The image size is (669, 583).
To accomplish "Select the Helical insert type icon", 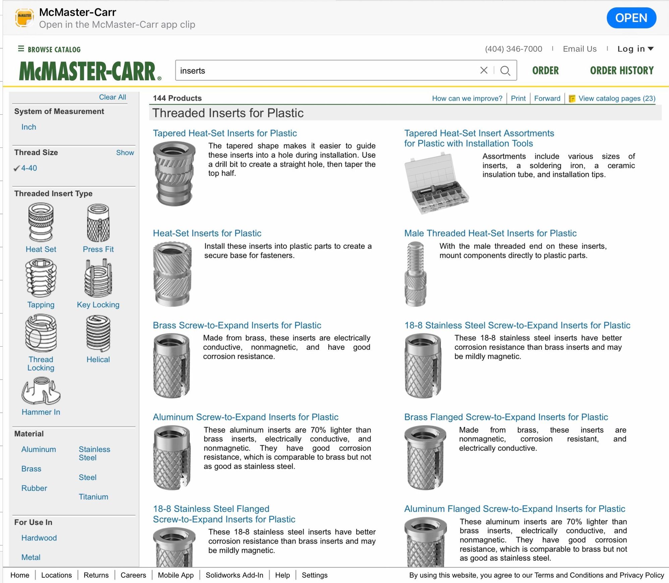I will point(98,333).
